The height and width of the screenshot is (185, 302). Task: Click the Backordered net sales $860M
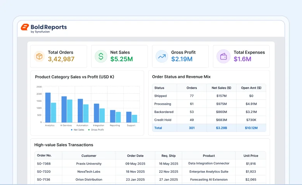[x=221, y=112]
